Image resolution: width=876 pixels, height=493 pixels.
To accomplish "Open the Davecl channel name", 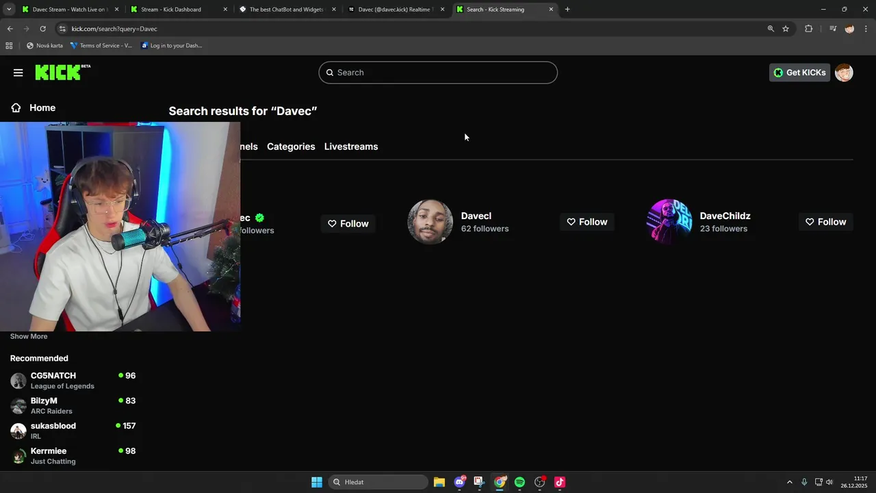I will [476, 216].
